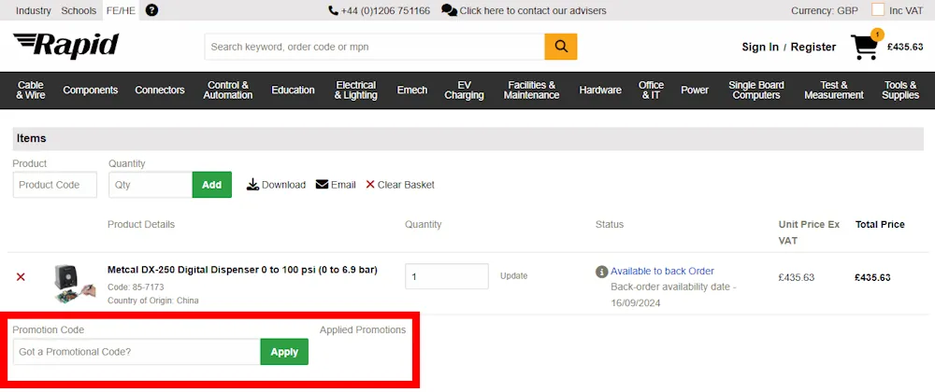Select the FE/HE tab
The width and height of the screenshot is (935, 392).
click(121, 10)
